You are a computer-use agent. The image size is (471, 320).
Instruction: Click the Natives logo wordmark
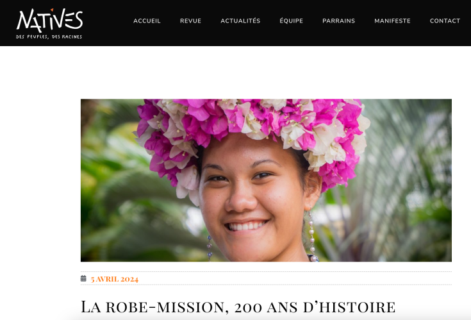click(x=49, y=21)
